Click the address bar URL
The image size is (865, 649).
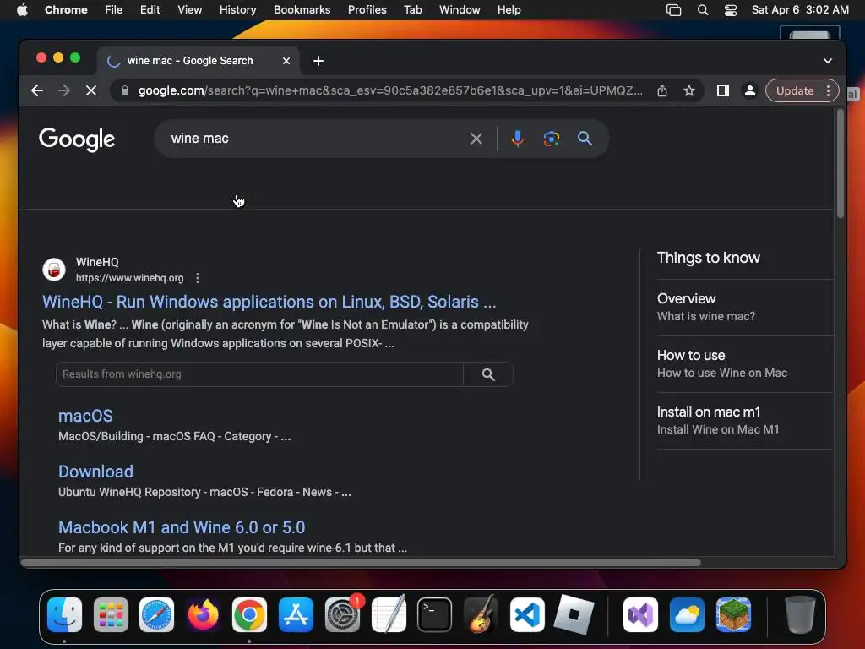pyautogui.click(x=390, y=90)
